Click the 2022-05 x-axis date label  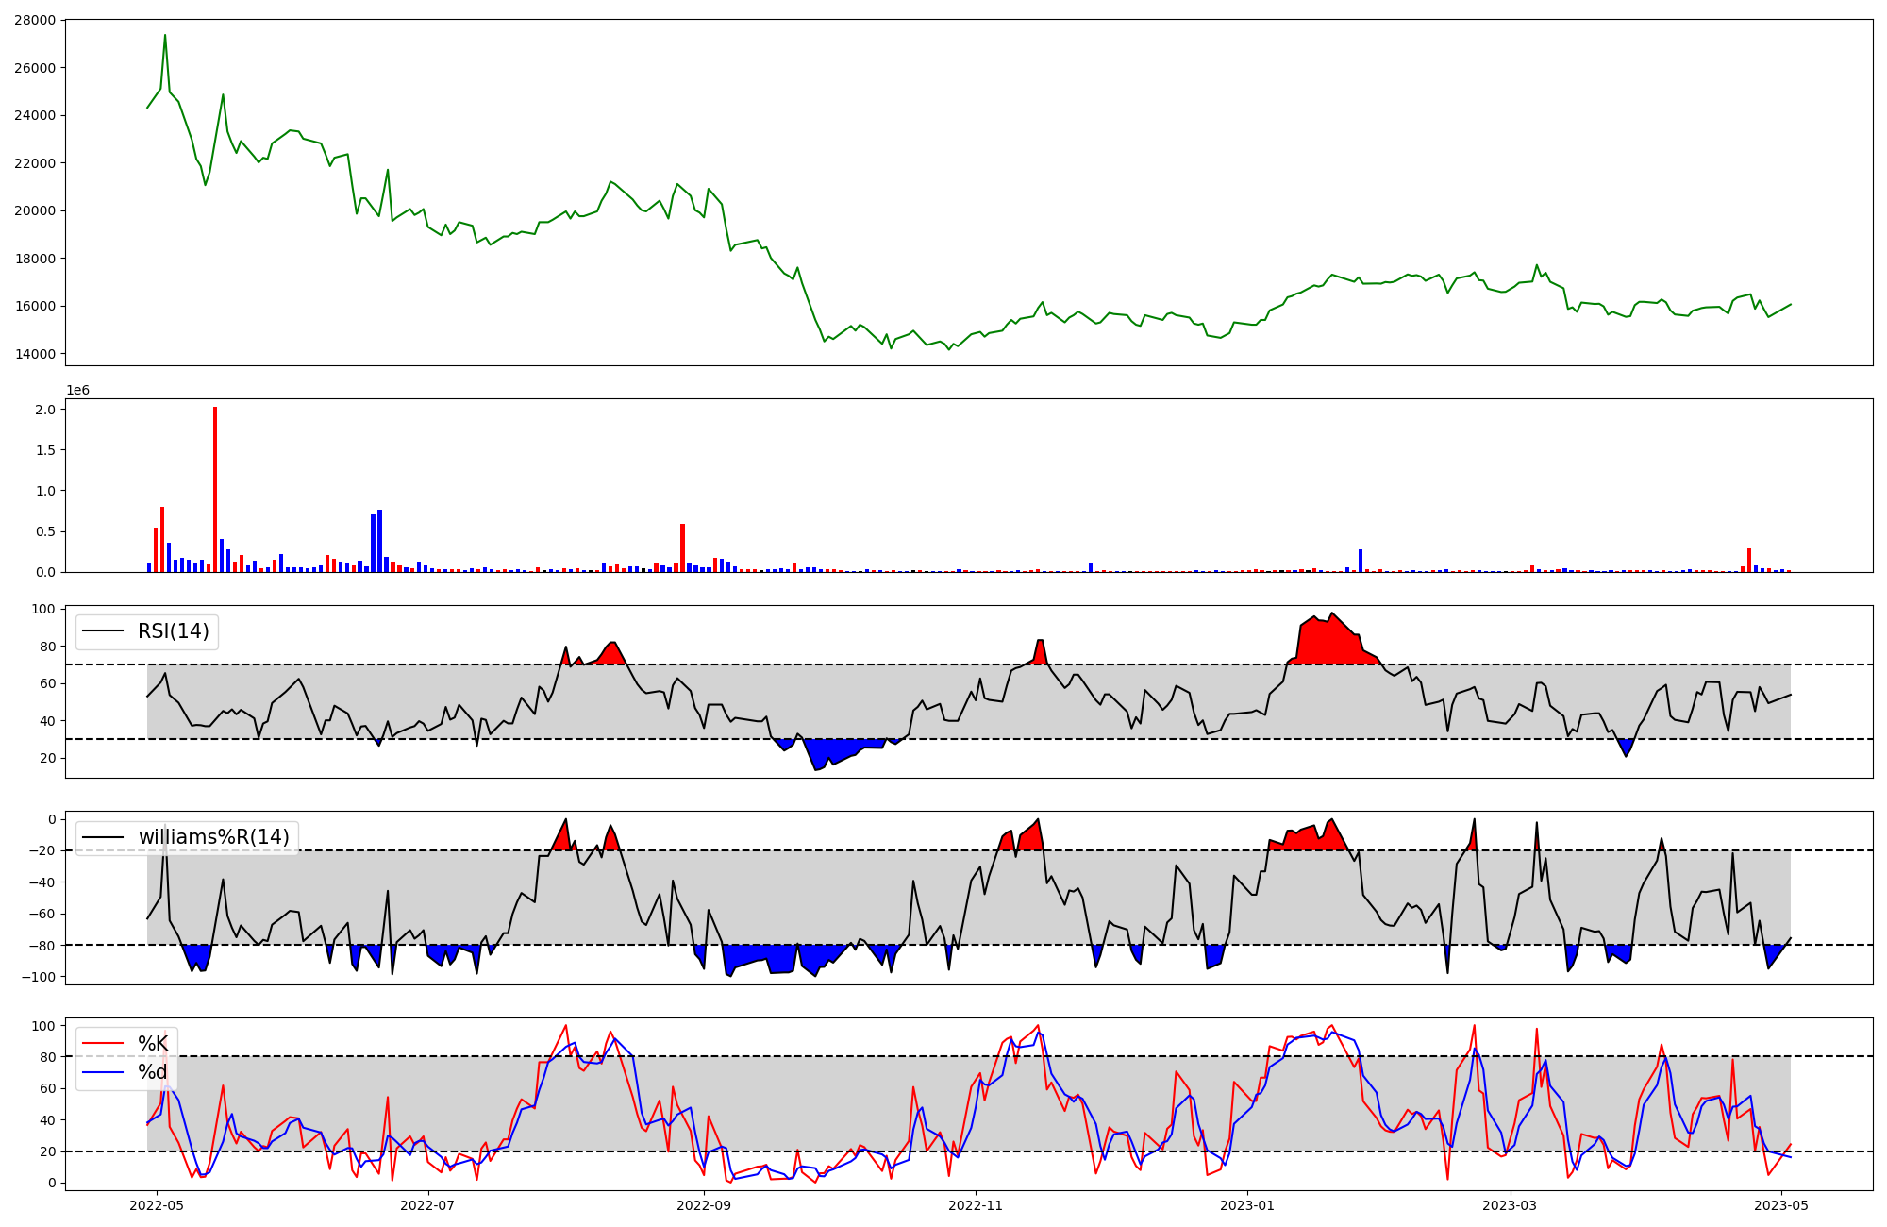pos(156,1205)
